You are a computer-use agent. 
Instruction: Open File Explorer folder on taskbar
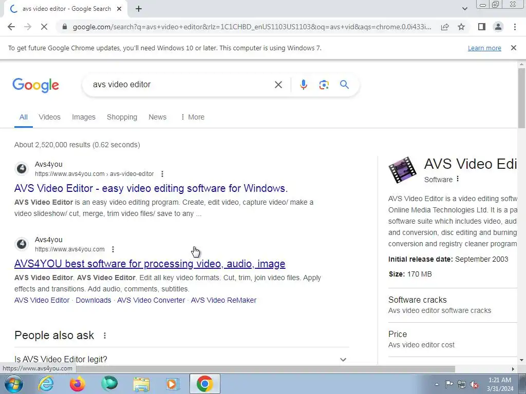[x=141, y=384]
